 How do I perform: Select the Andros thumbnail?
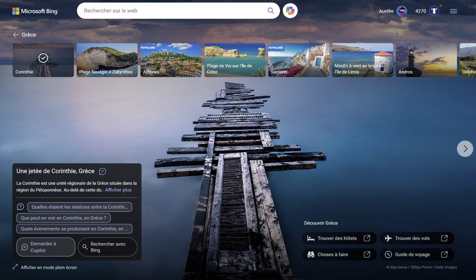click(x=426, y=60)
